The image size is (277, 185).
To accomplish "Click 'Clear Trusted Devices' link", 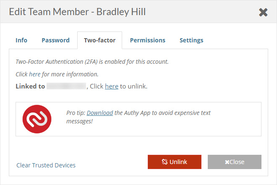I will (46, 165).
